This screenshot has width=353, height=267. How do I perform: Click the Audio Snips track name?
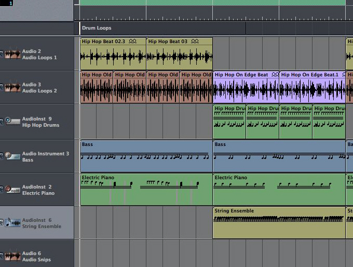pos(36,260)
